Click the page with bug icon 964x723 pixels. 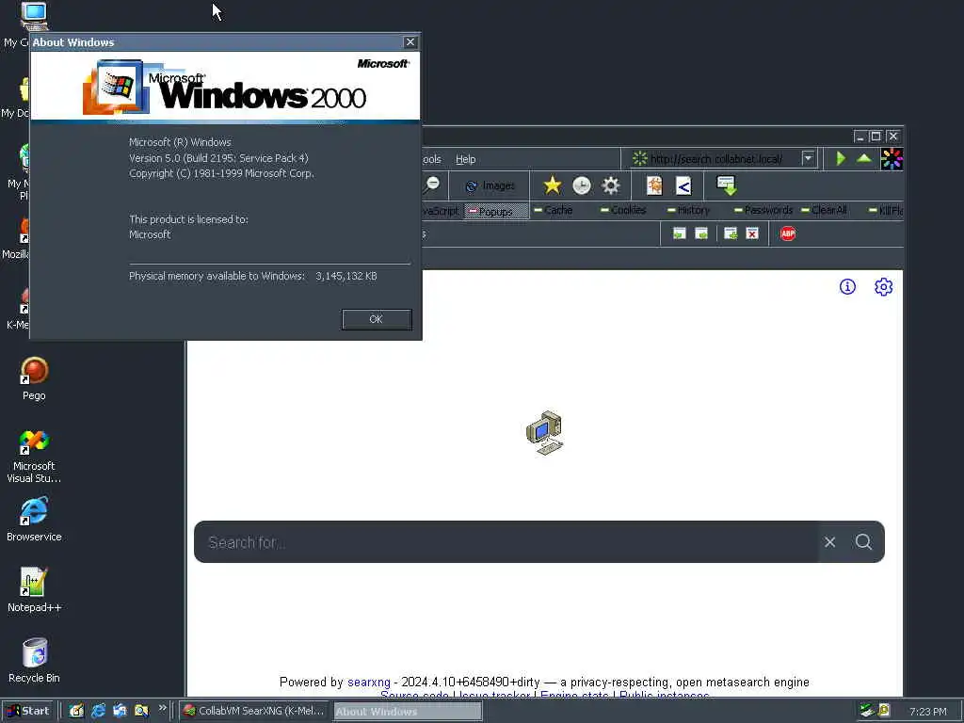pyautogui.click(x=654, y=185)
